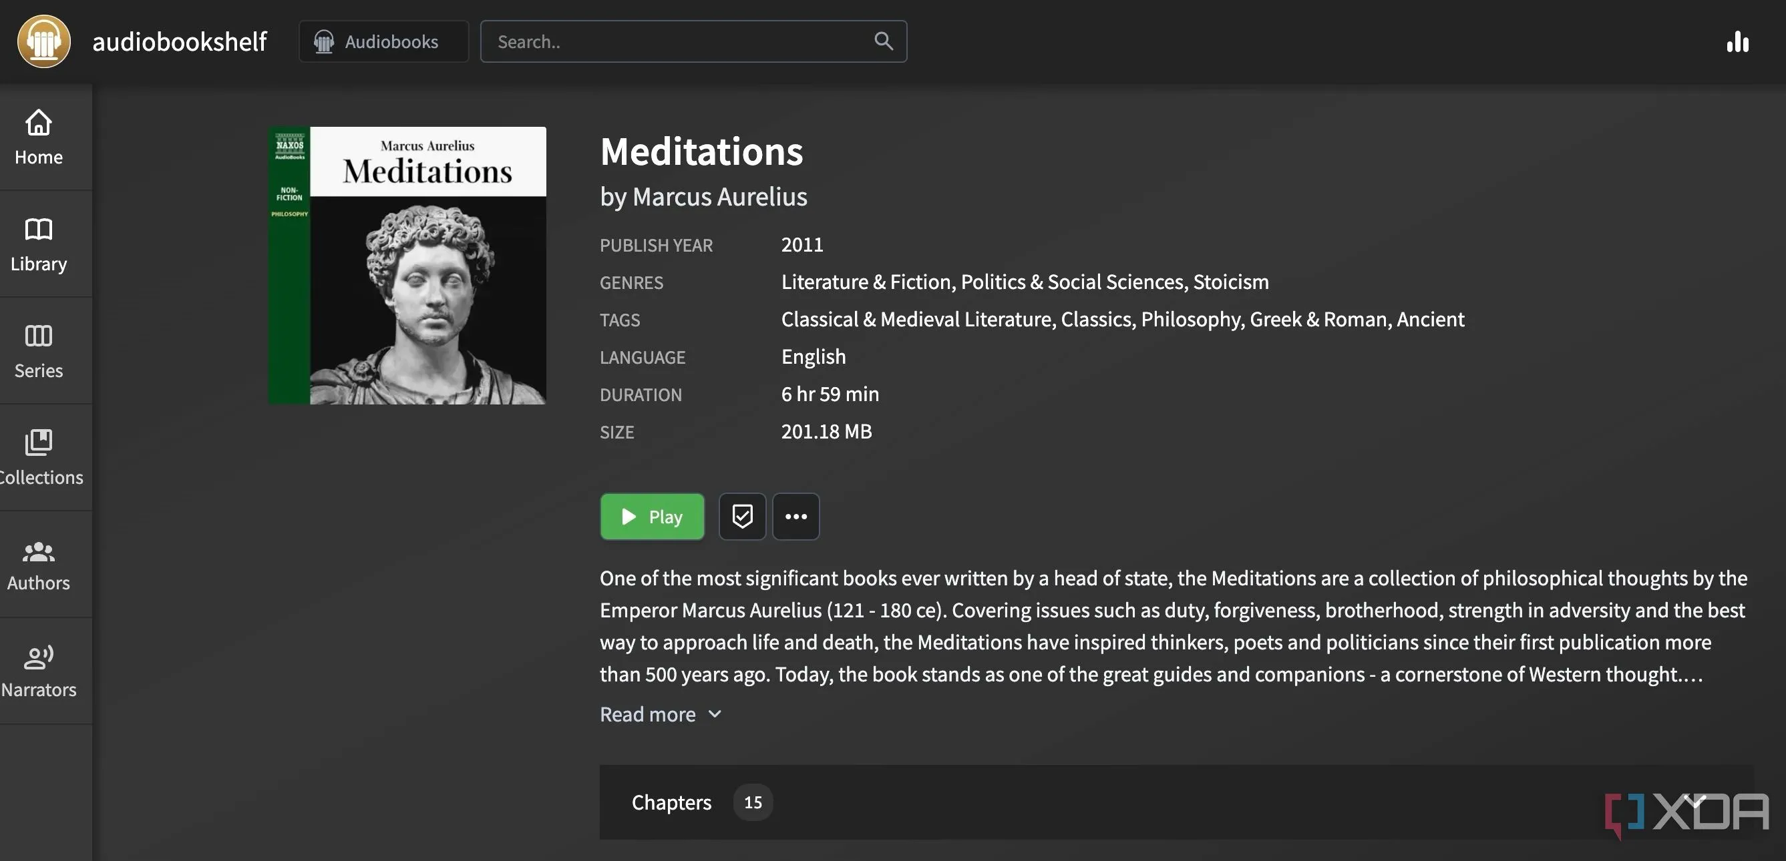Open the three-dots more options menu
Screen dimensions: 1786x861
[795, 516]
